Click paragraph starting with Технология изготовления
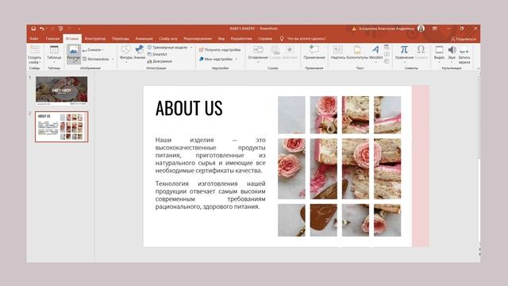This screenshot has width=508, height=286. [x=210, y=195]
